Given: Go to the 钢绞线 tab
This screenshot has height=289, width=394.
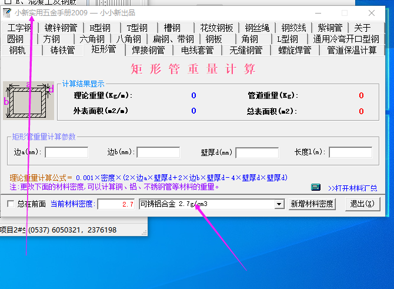Looking at the screenshot, I should (x=293, y=28).
